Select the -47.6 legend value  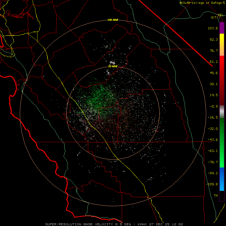(213, 140)
